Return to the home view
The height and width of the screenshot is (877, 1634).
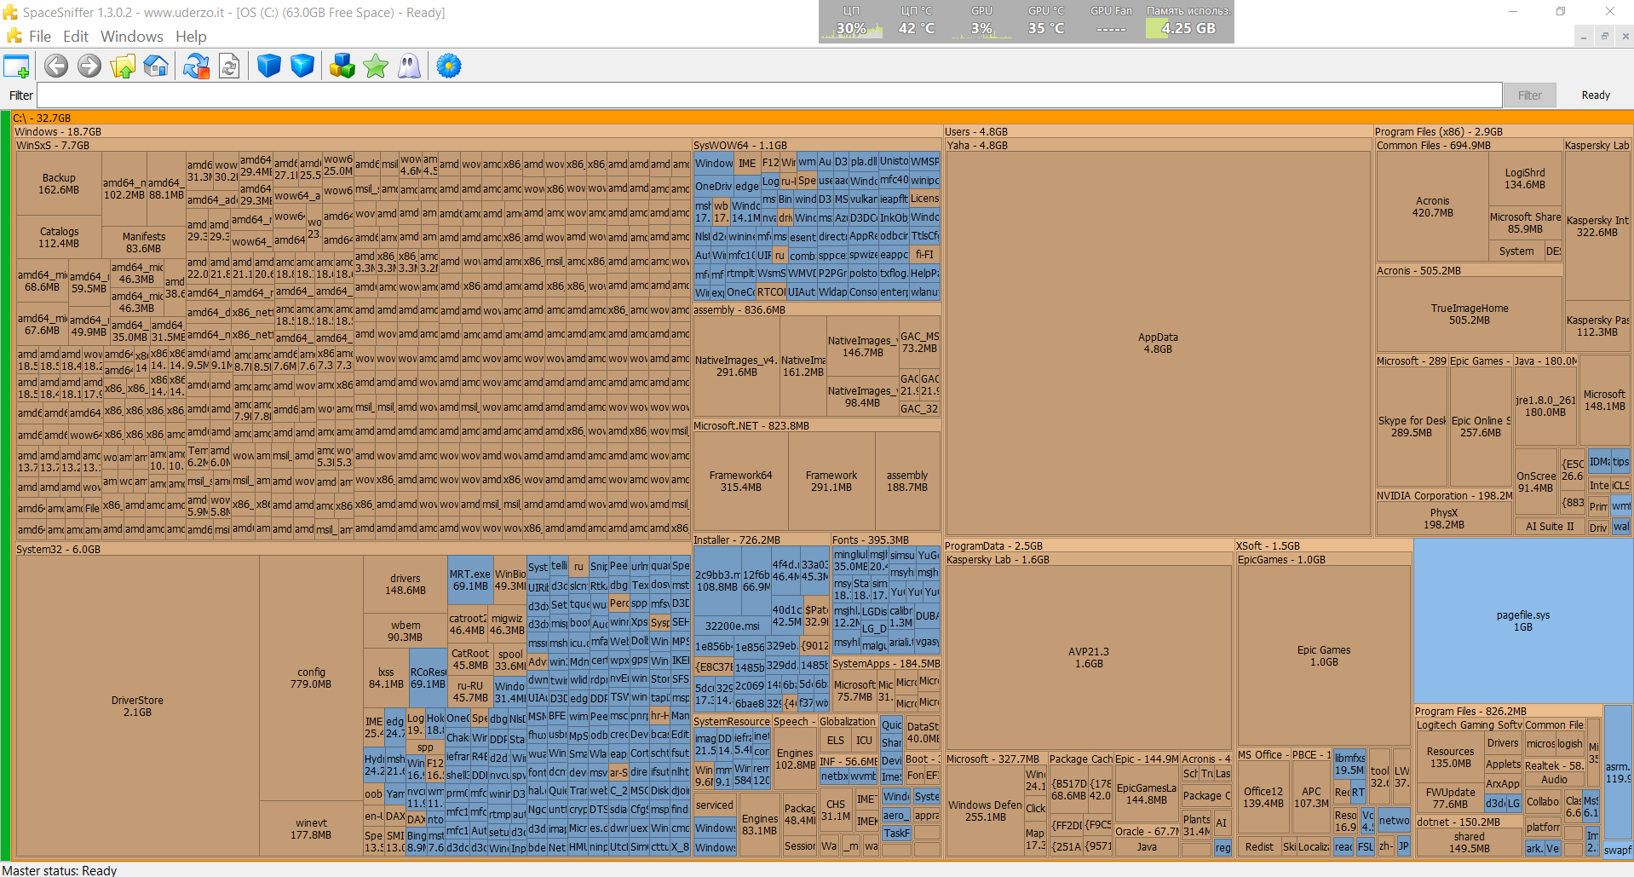tap(156, 66)
